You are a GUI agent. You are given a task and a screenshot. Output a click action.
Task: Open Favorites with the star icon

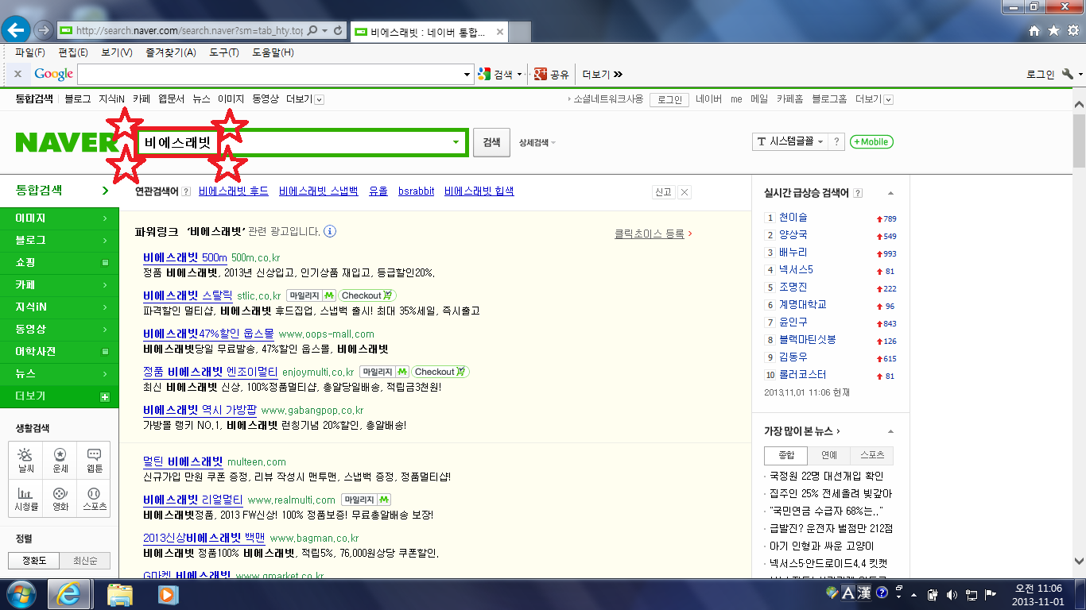pos(1053,30)
